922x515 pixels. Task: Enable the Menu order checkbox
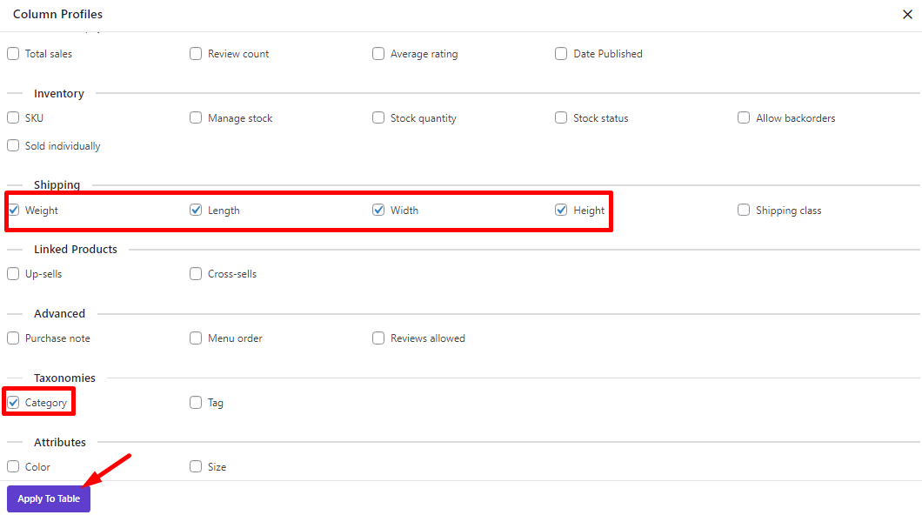click(196, 338)
